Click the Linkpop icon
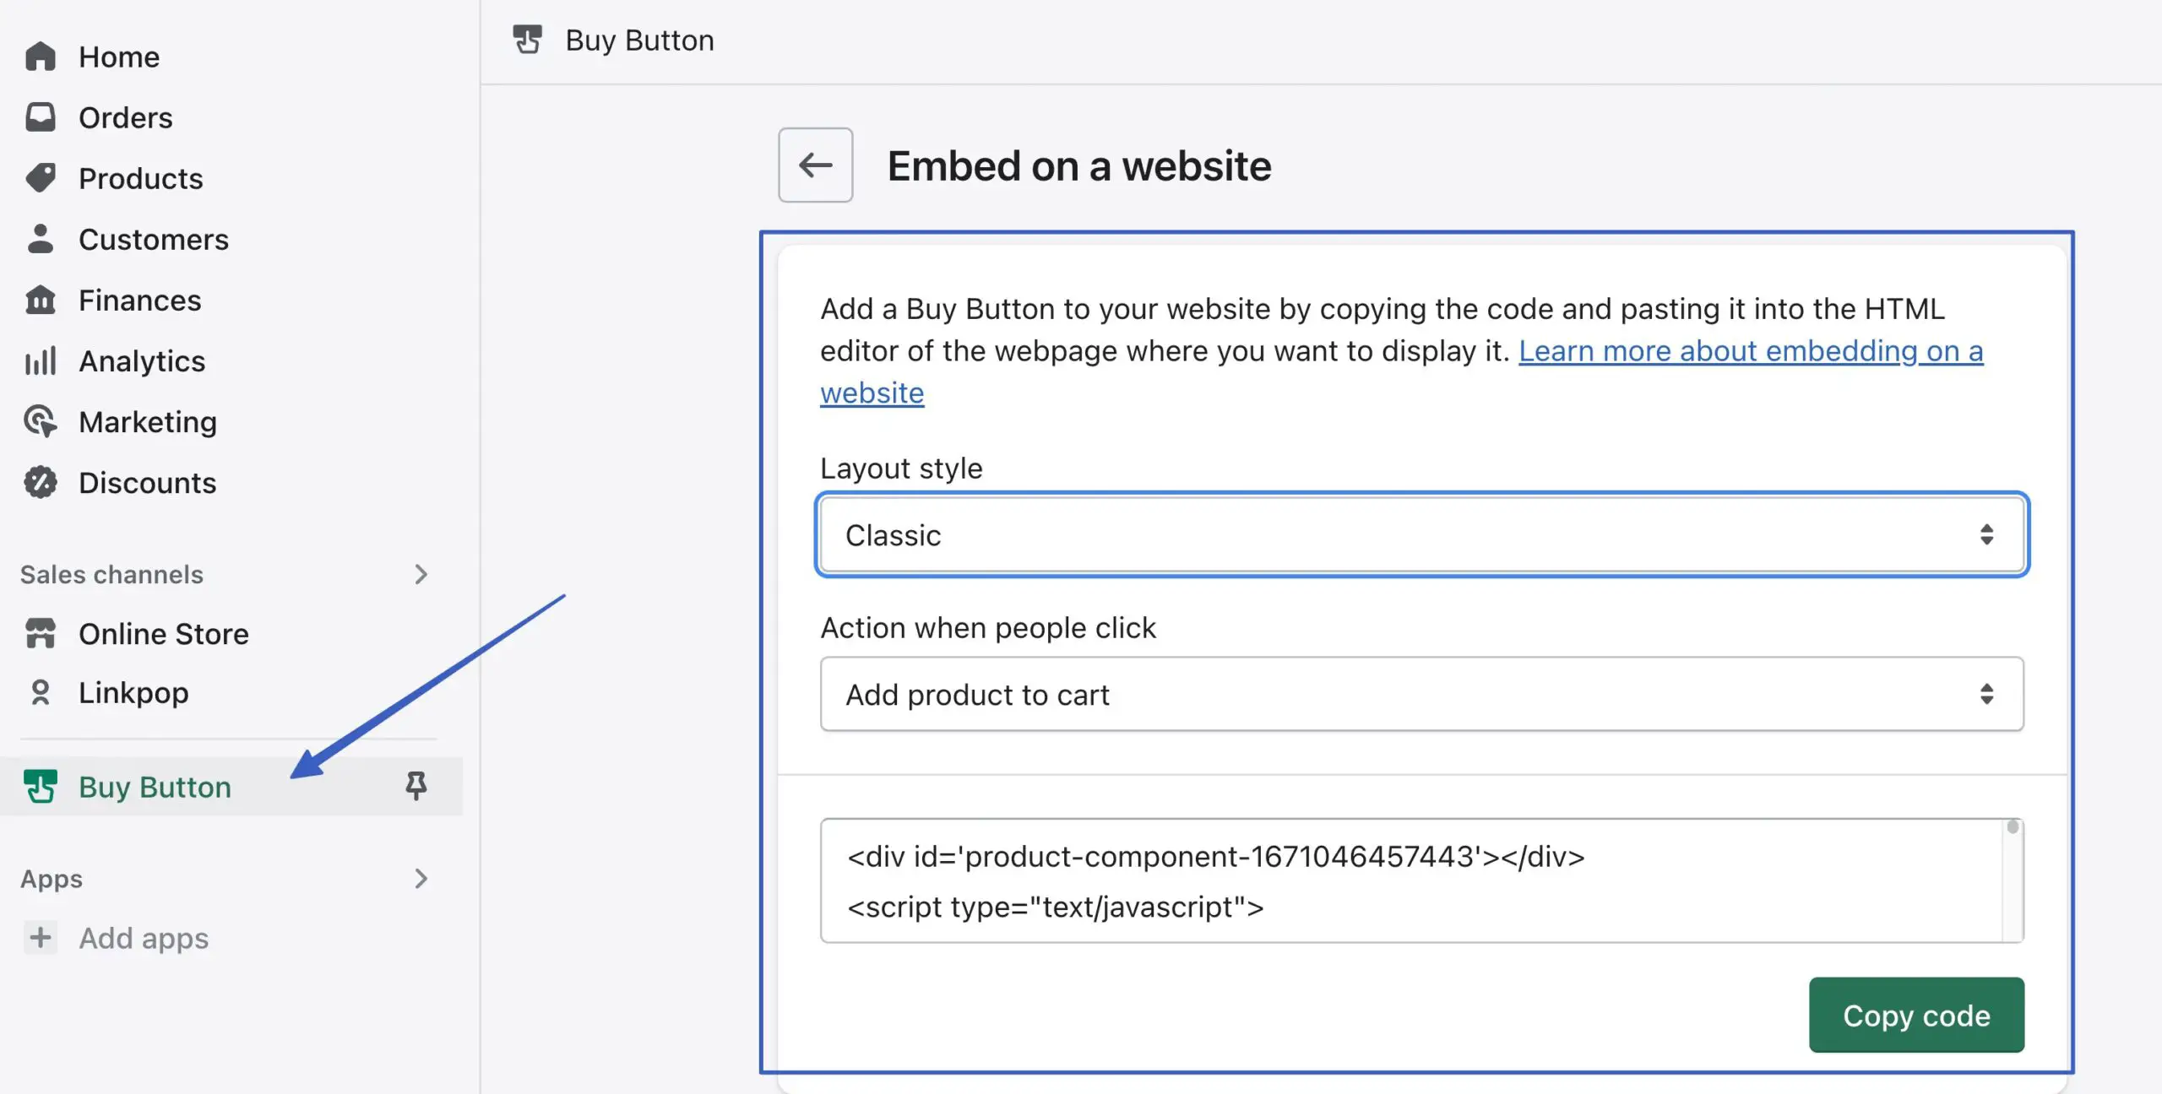This screenshot has height=1094, width=2162. [40, 692]
